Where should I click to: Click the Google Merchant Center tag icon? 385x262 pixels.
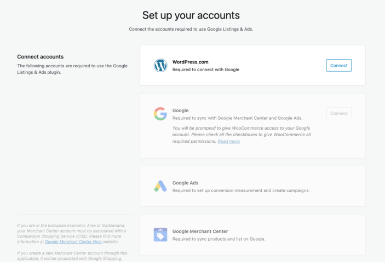pyautogui.click(x=160, y=235)
